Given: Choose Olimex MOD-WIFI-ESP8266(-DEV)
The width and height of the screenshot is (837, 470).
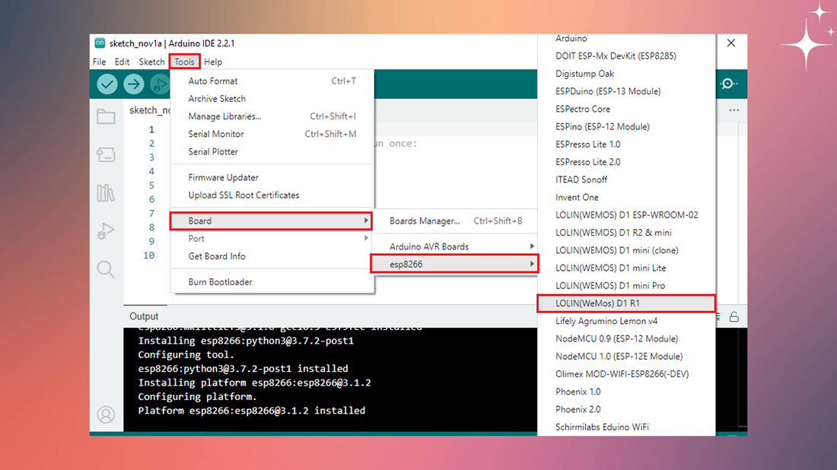Looking at the screenshot, I should click(626, 374).
